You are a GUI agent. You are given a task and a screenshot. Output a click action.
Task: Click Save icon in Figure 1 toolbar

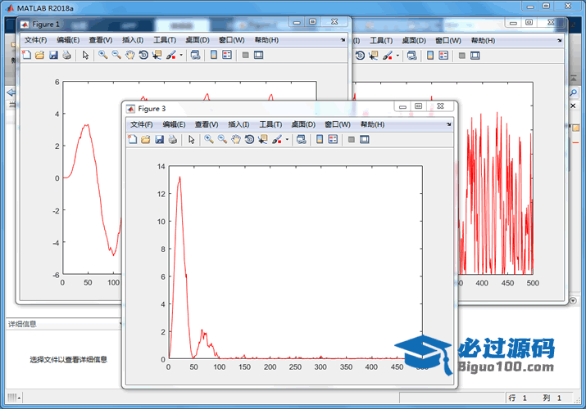tap(53, 55)
